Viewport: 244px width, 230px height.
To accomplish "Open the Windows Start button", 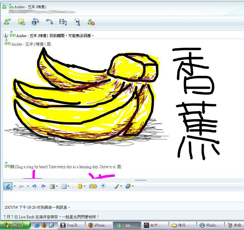I will (15, 225).
